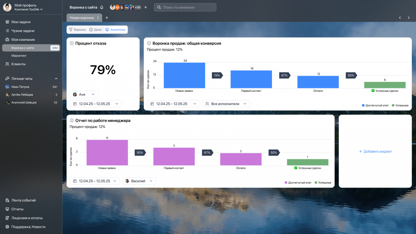The height and width of the screenshot is (234, 416).
Task: Switch to the Дела tab
Action: 95,30
